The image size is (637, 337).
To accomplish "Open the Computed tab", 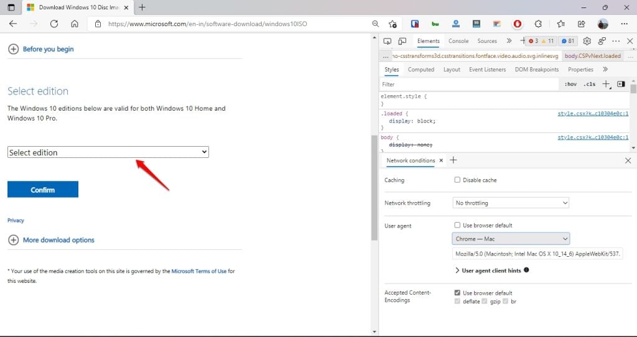I will click(x=421, y=70).
